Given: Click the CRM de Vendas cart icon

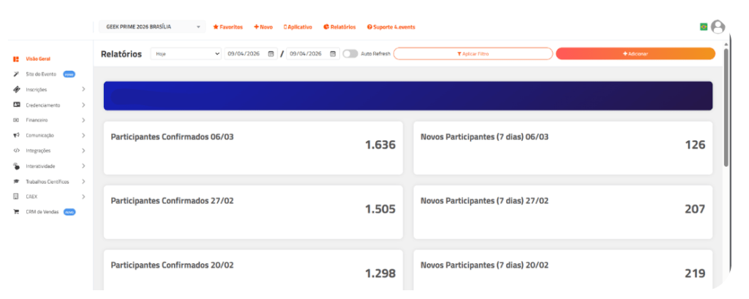Looking at the screenshot, I should tap(15, 212).
